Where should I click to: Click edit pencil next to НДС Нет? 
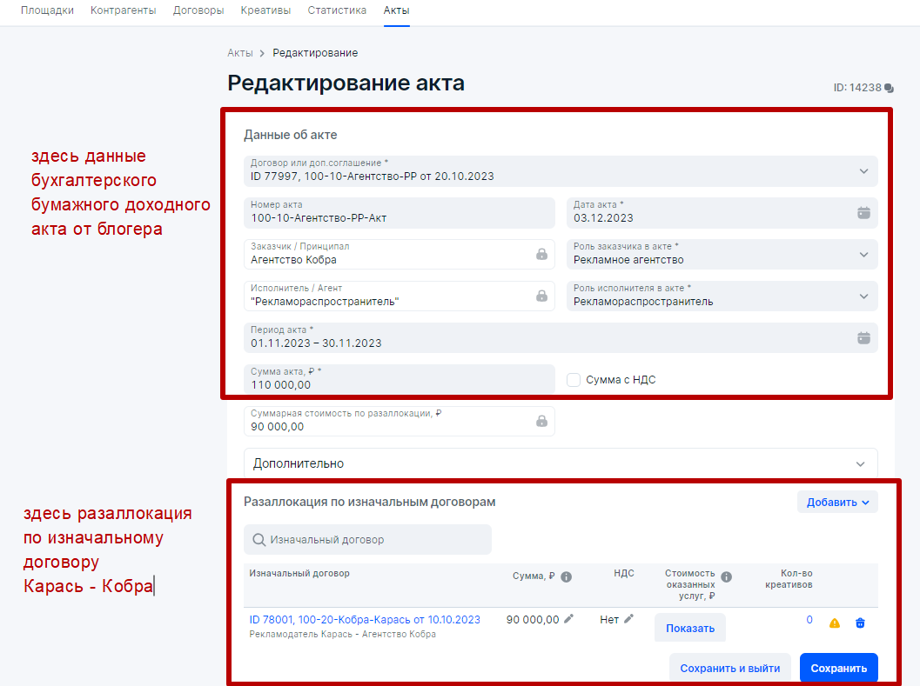pyautogui.click(x=629, y=619)
